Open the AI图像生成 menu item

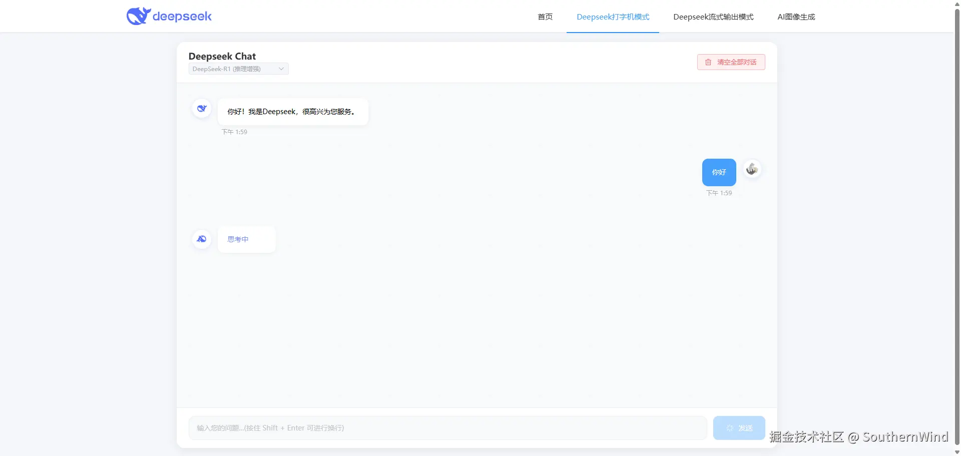pos(796,17)
